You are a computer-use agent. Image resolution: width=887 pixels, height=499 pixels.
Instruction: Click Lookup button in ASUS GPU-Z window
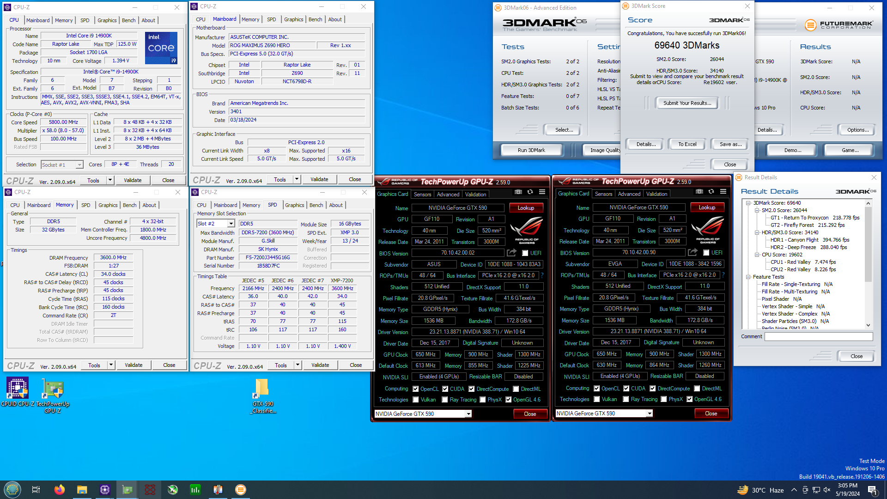pyautogui.click(x=526, y=208)
